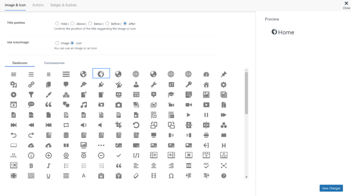
Task: Click the icon list scrollbar down arrow
Action: 246,177
